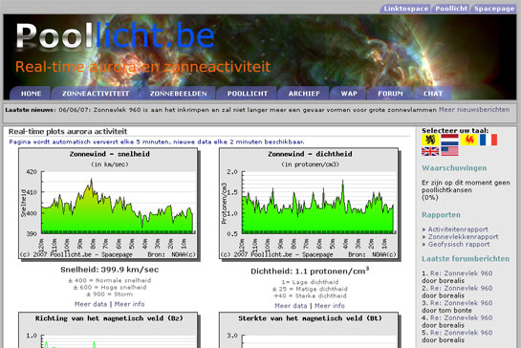The image size is (521, 348).
Task: Open the Chat tab
Action: click(433, 94)
